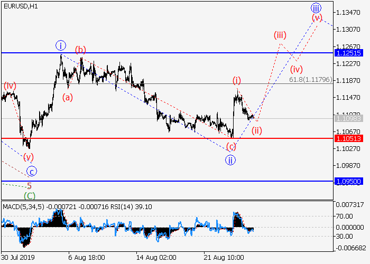This screenshot has height=264, width=370.
Task: Select the blue circled iii wave label
Action: click(x=316, y=8)
